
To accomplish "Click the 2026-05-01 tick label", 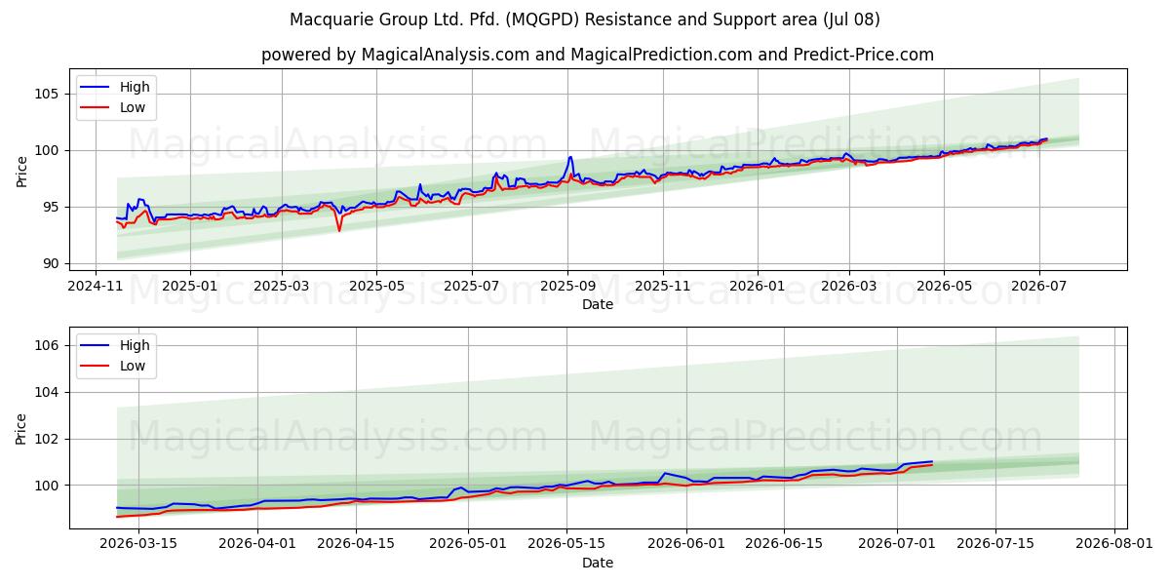I will pyautogui.click(x=469, y=544).
